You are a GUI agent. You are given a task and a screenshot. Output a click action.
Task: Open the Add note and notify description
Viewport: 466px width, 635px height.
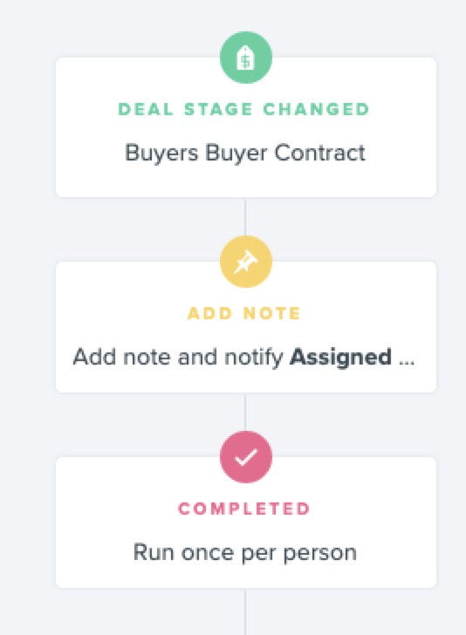tap(244, 358)
